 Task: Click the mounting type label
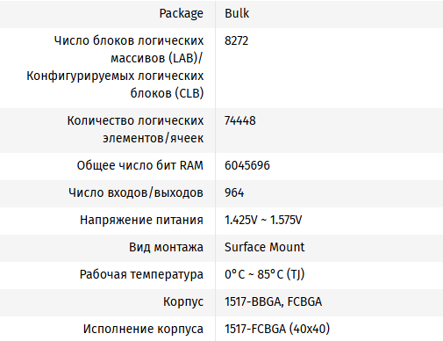click(x=166, y=247)
